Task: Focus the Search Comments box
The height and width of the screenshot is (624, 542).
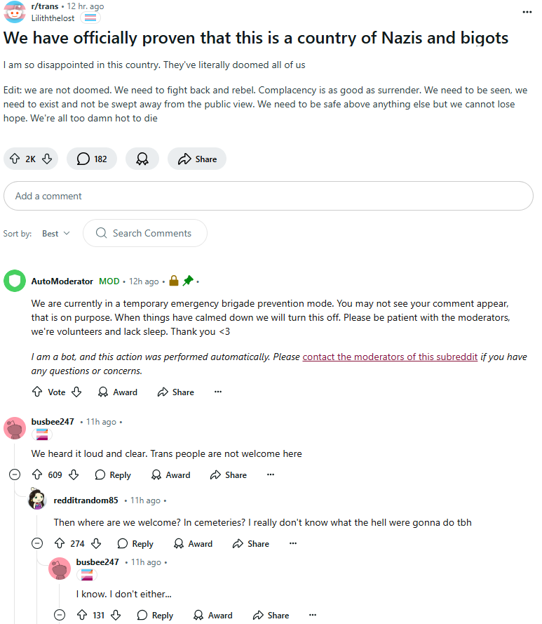Action: coord(151,234)
